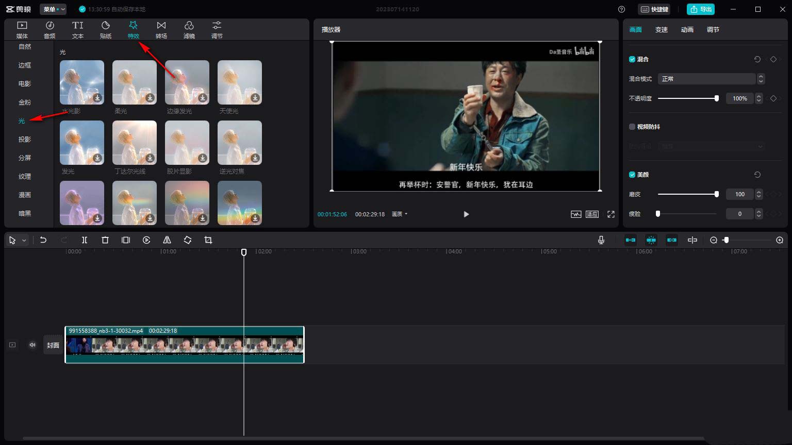Click the keyframe diamond beside 不透明度
The width and height of the screenshot is (792, 445).
(773, 98)
